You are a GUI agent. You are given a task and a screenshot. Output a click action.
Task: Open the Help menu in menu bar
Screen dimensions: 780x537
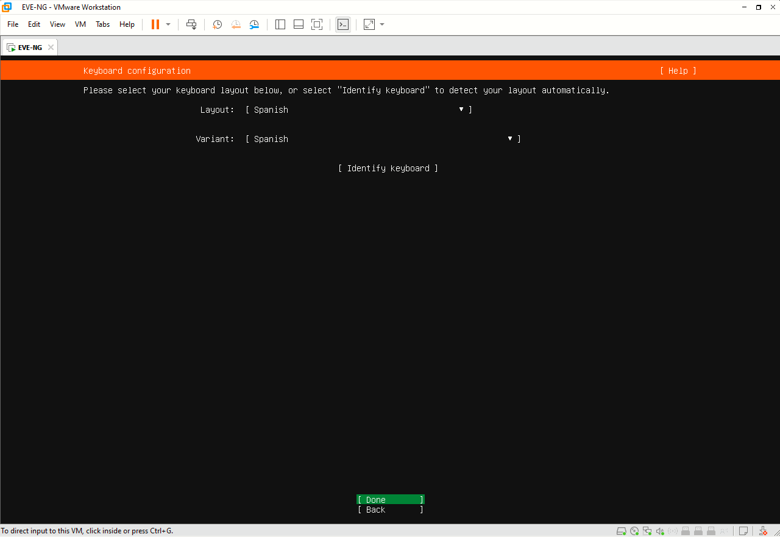[127, 24]
